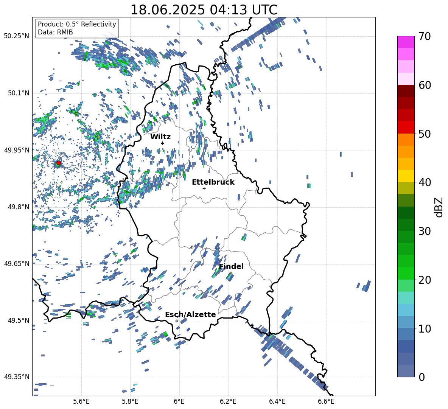The width and height of the screenshot is (448, 409).
Task: Click the Ettelbruck city label
Action: pos(213,182)
